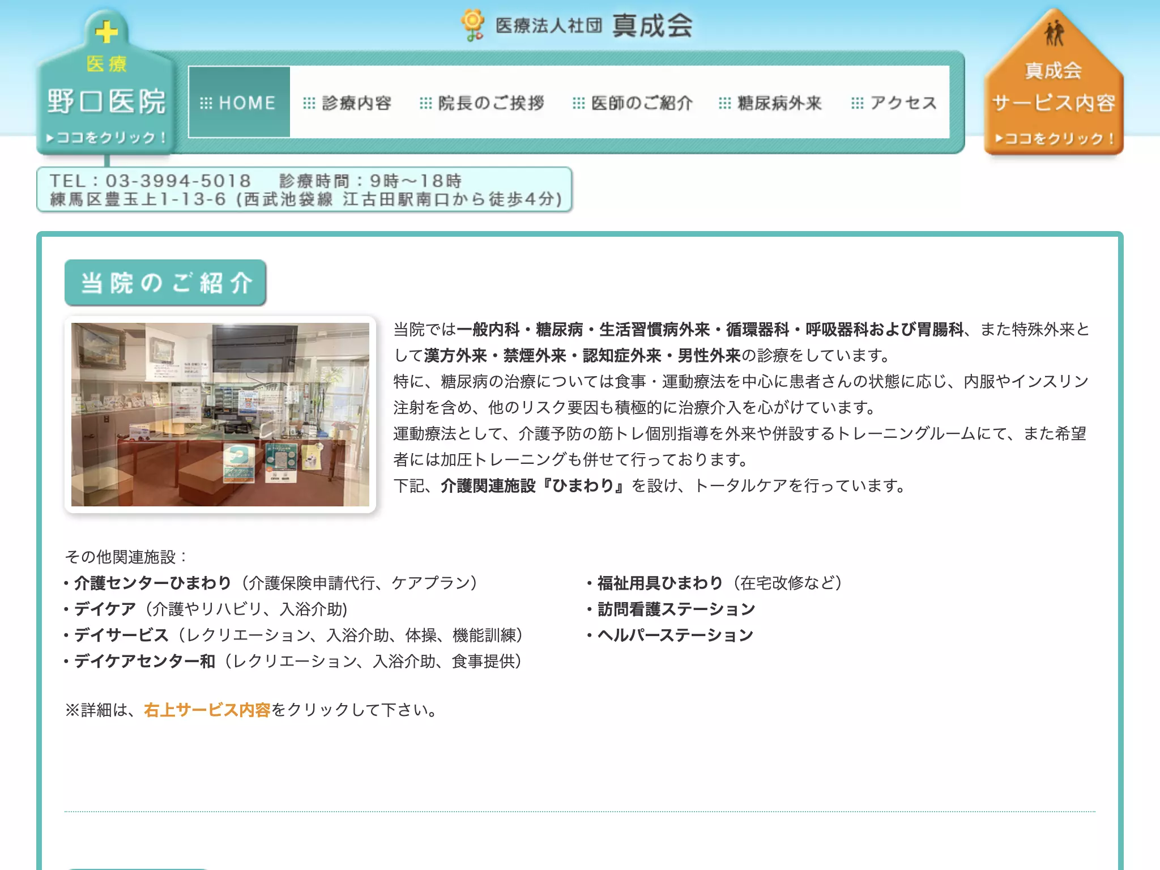Open the 院長のご挨拶 menu item
The height and width of the screenshot is (870, 1160).
click(x=481, y=103)
